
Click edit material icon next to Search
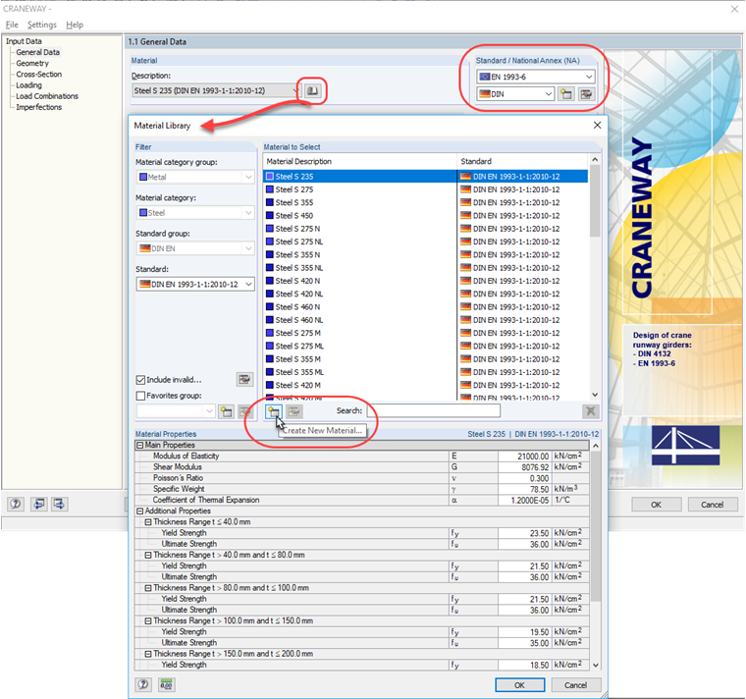[294, 411]
